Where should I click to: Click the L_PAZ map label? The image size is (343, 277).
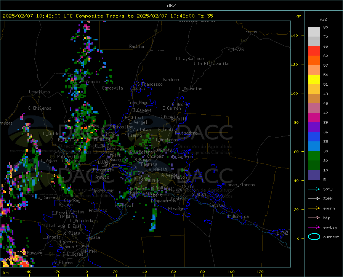[282, 233]
